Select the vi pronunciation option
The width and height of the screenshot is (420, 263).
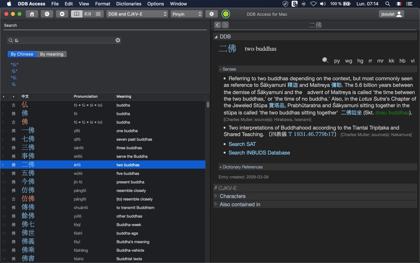pyautogui.click(x=412, y=61)
